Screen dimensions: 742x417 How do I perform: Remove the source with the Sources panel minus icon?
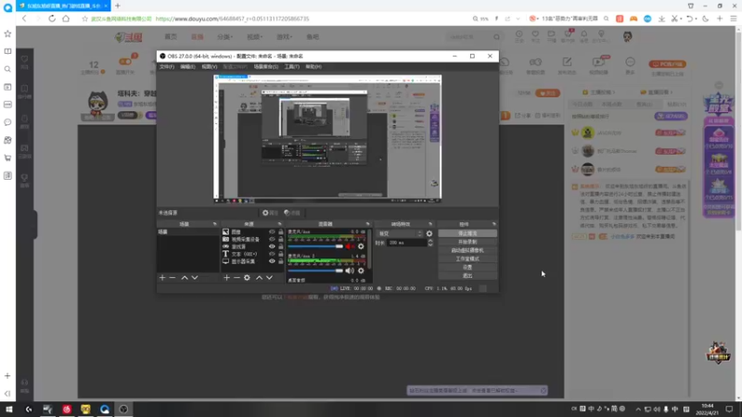pyautogui.click(x=237, y=277)
